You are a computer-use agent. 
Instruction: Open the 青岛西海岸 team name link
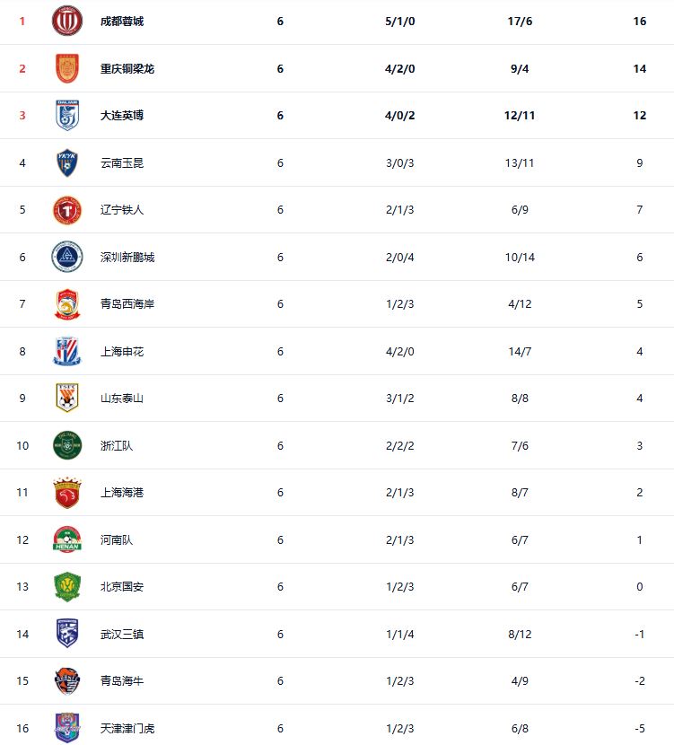(127, 304)
